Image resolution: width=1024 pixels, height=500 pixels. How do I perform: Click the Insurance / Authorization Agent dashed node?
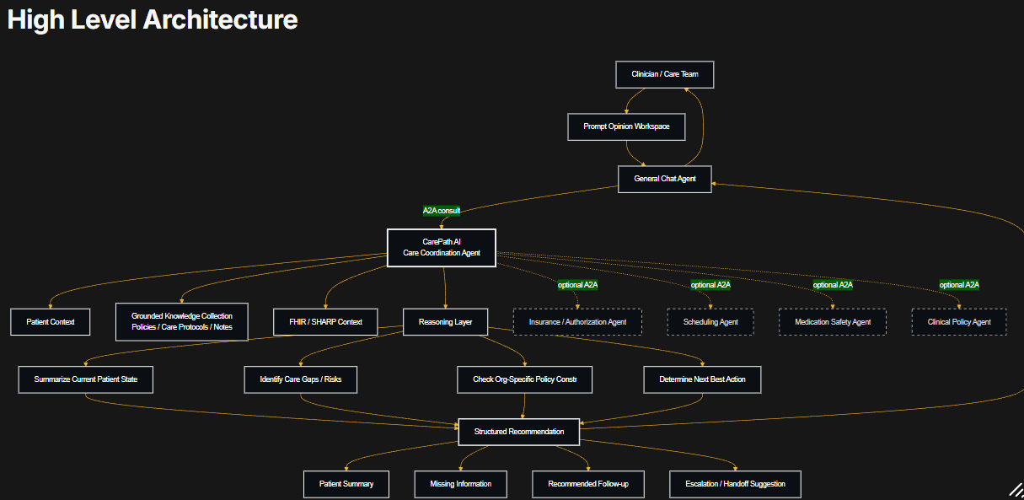[578, 321]
